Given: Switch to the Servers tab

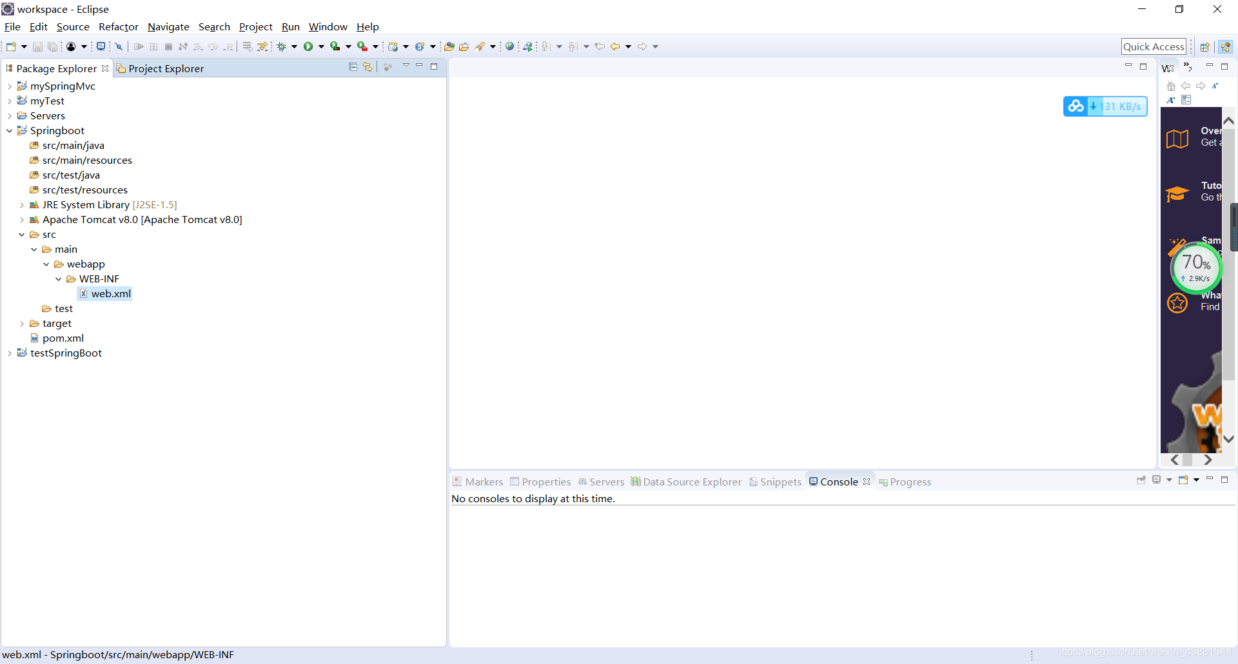Looking at the screenshot, I should (601, 482).
